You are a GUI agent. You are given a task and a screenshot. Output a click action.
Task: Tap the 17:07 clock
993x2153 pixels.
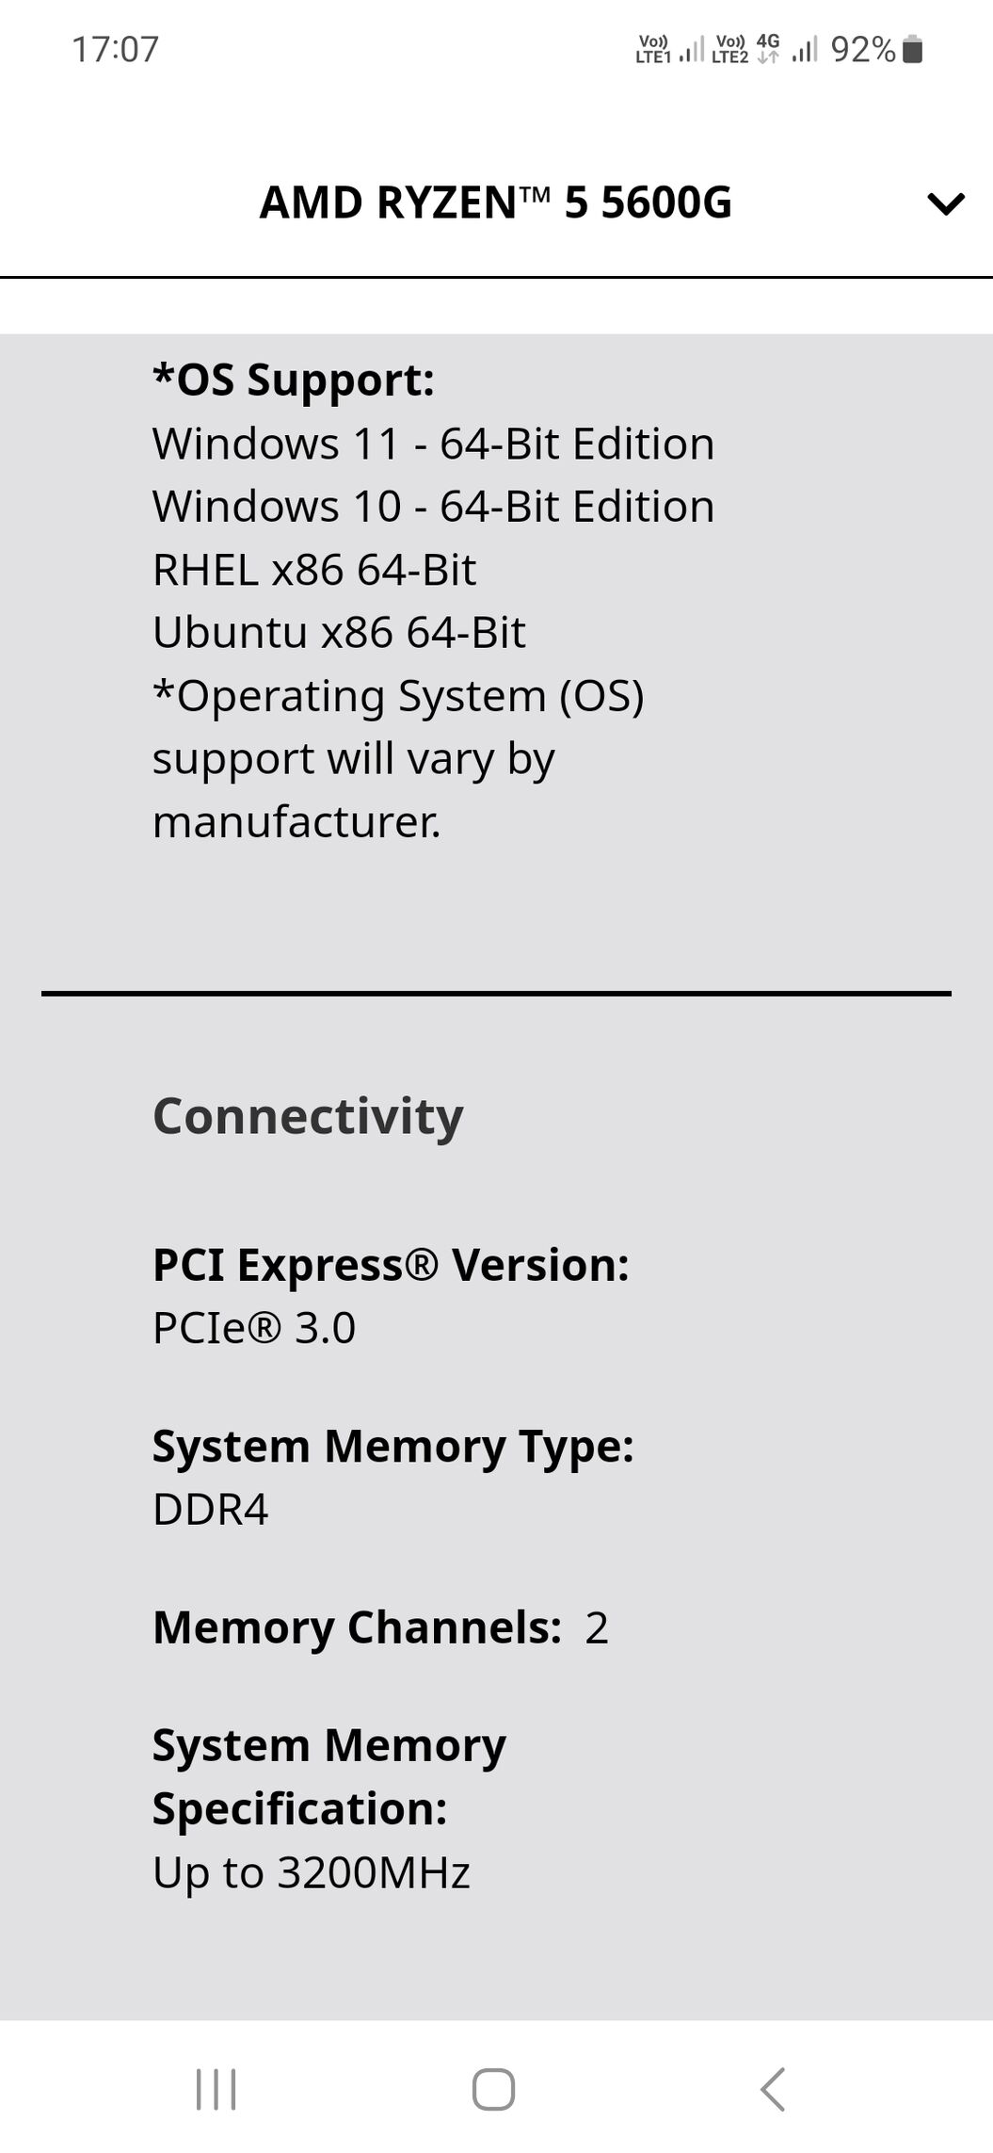click(116, 49)
